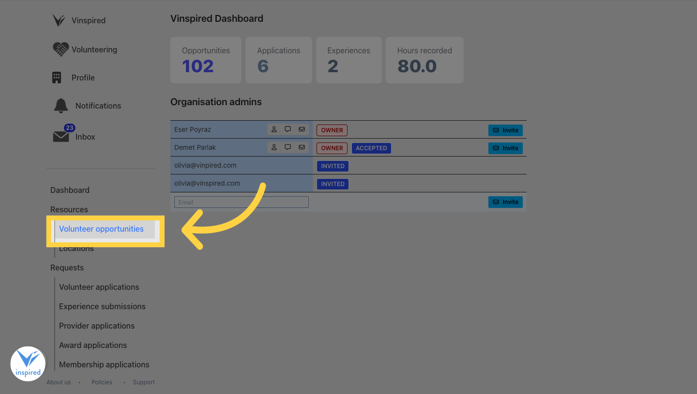Click the Vinspired Dashboard heading

(x=217, y=18)
